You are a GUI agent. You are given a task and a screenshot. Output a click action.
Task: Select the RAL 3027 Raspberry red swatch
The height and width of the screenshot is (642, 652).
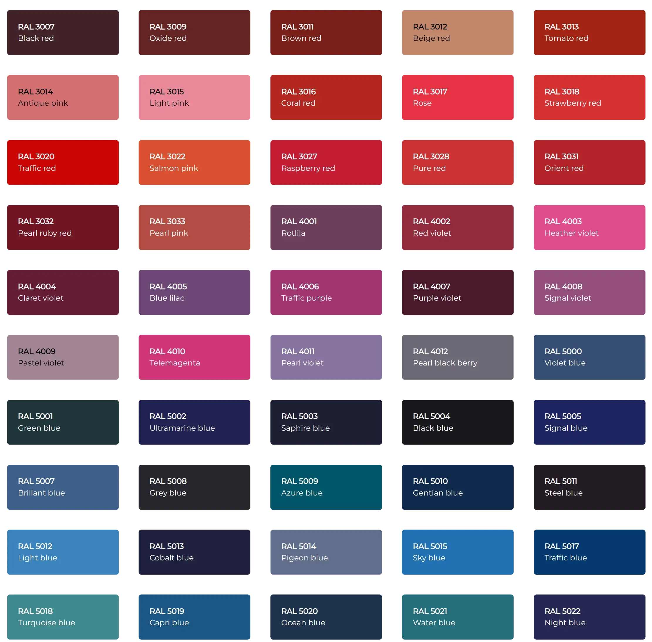point(326,162)
